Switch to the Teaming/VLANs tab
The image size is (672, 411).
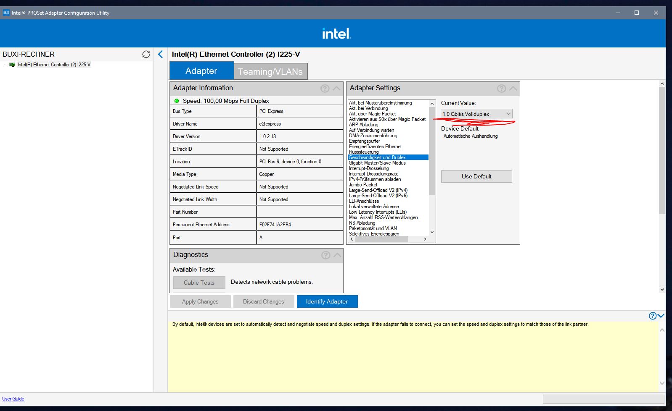click(x=270, y=71)
